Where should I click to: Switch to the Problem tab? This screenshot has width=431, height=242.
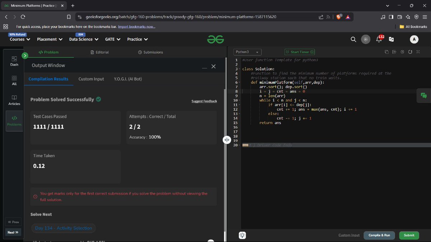point(48,52)
